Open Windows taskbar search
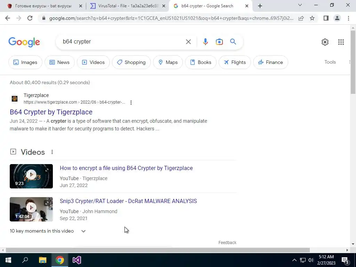The height and width of the screenshot is (267, 356). coord(25,260)
